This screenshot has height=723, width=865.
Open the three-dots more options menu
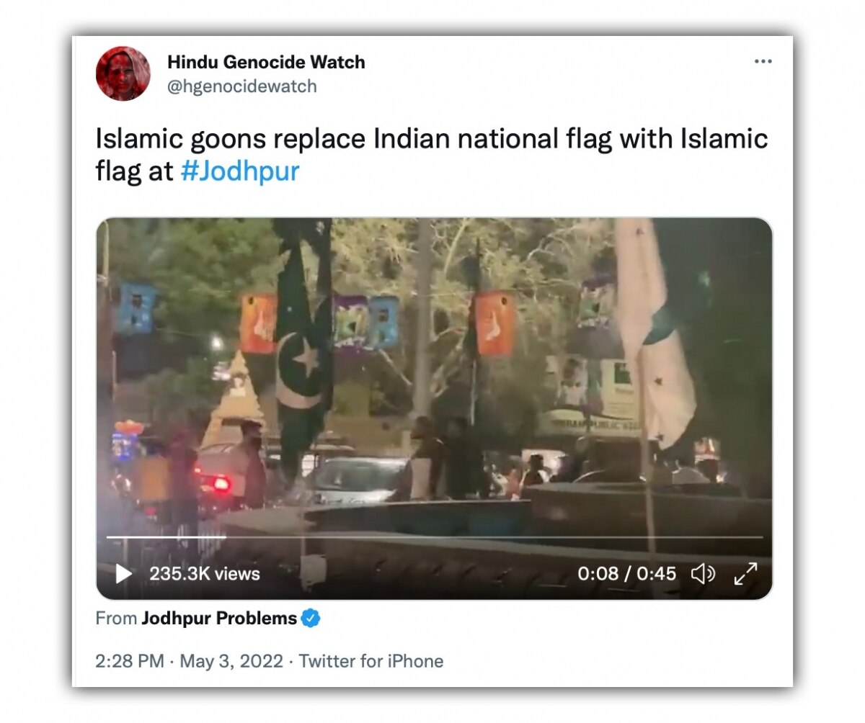coord(763,62)
